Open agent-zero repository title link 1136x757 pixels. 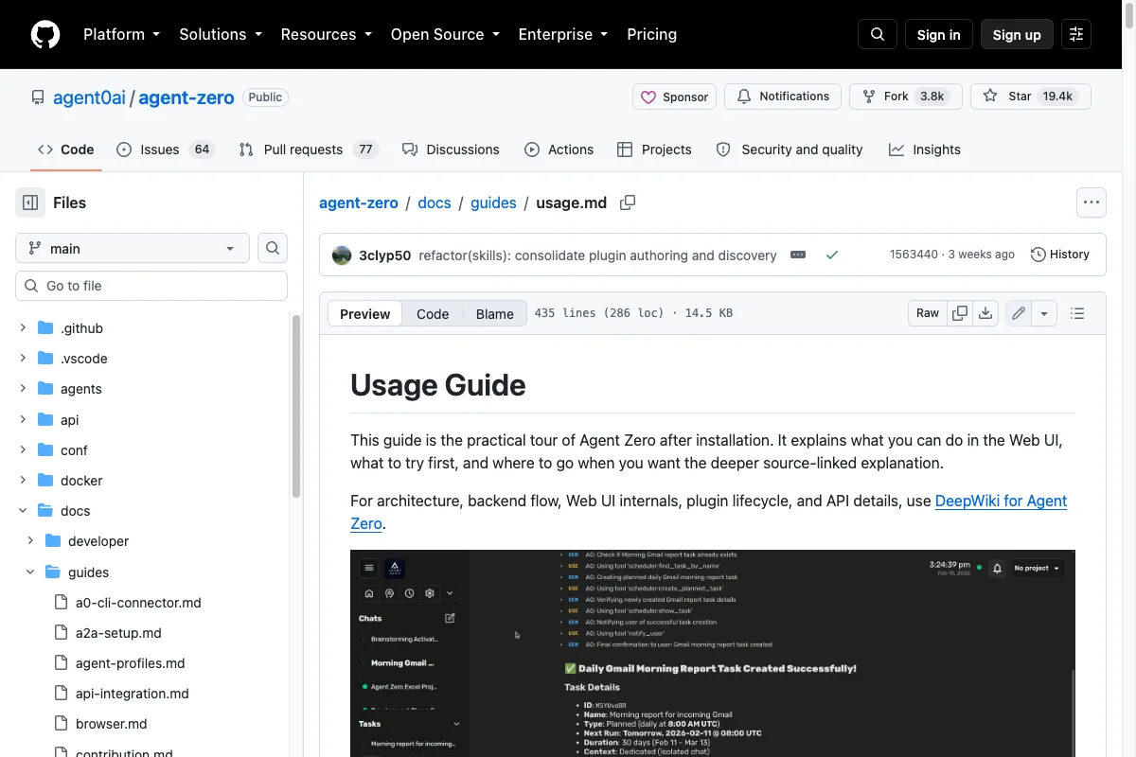(x=186, y=97)
